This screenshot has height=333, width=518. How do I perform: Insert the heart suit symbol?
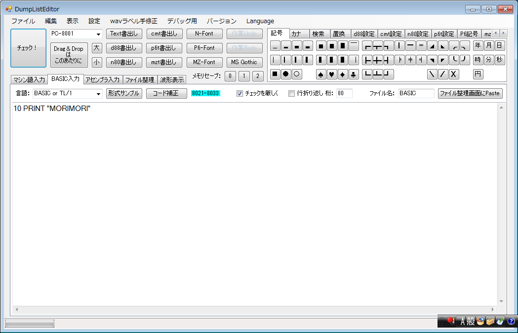pos(331,74)
